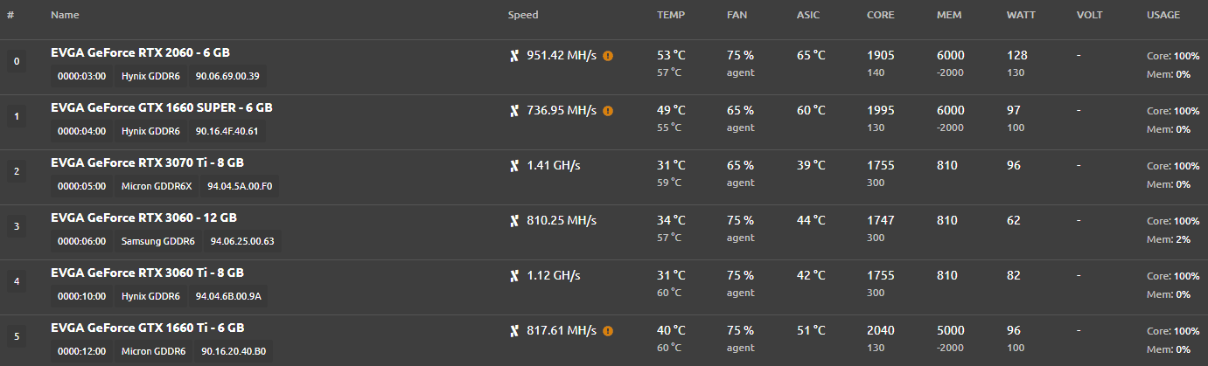Sort by the TEMP column header
The width and height of the screenshot is (1208, 366).
671,15
